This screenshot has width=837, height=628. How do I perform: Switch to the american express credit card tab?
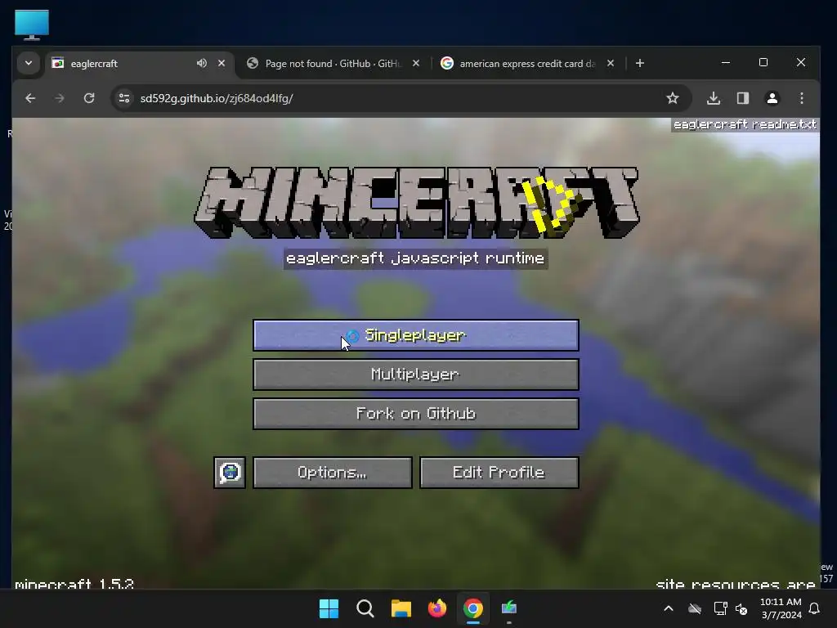click(526, 64)
